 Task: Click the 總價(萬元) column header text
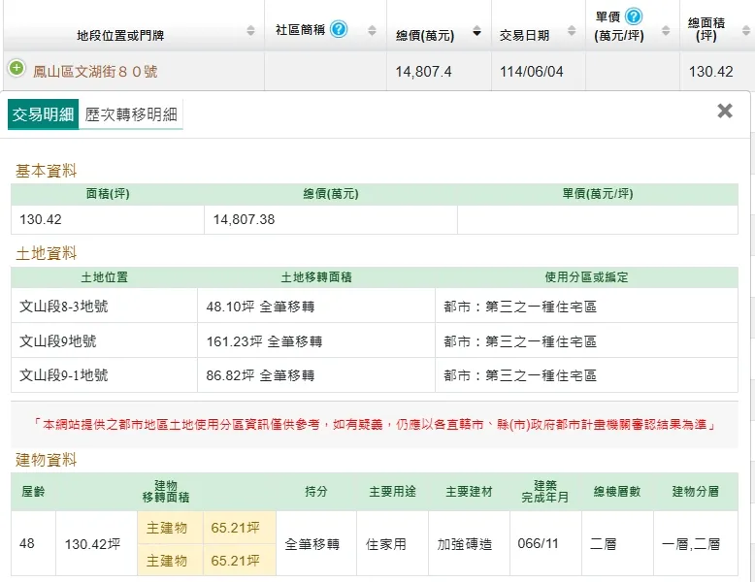425,36
